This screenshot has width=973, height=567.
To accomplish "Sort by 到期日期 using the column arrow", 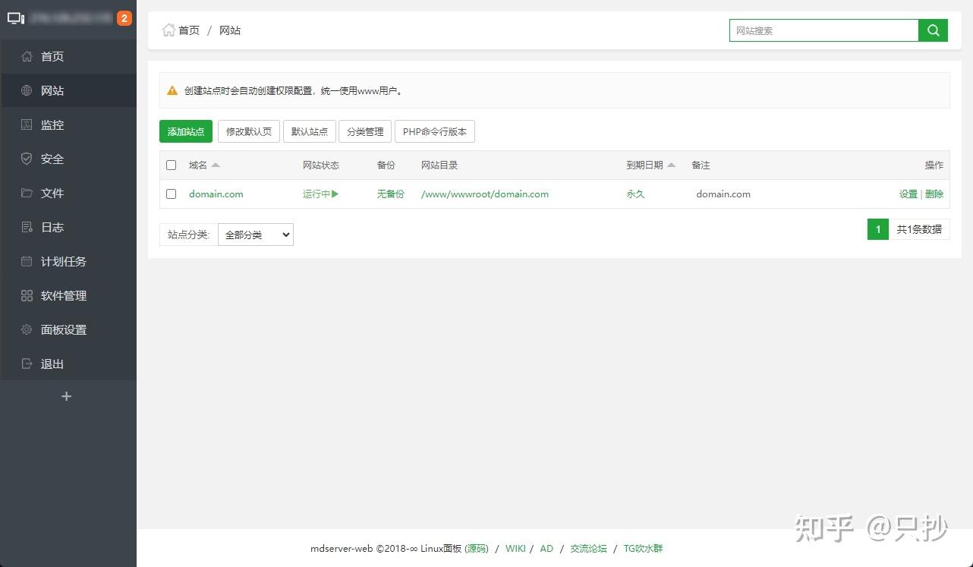I will point(671,163).
